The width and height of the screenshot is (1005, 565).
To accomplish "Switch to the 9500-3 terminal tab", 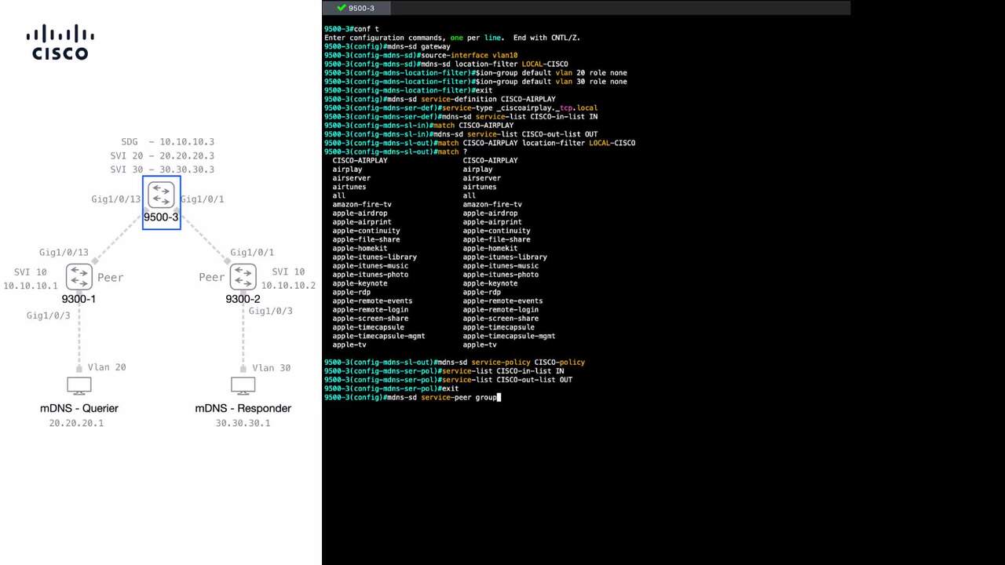I will pos(356,8).
